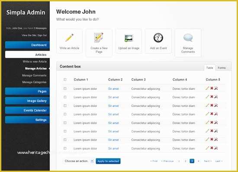Click edit pencil icon in fourth table row

pyautogui.click(x=207, y=114)
